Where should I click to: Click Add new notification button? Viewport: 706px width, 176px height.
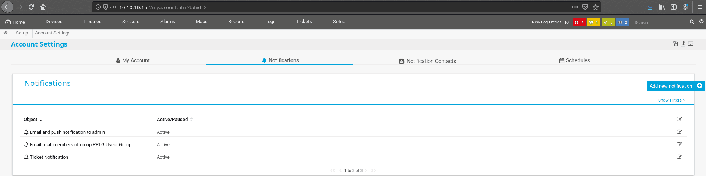pos(676,86)
